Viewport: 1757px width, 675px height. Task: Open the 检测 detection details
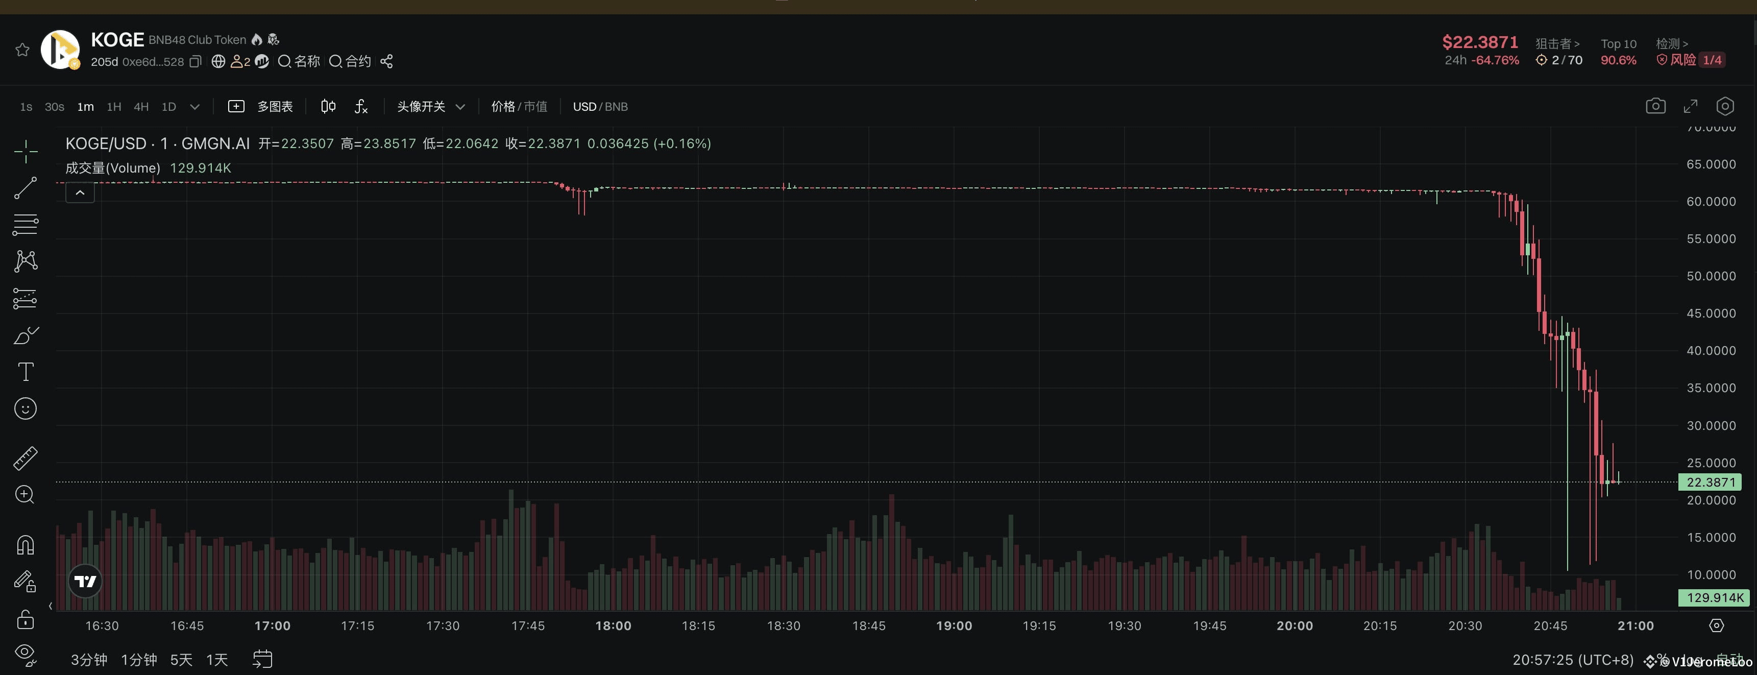(1672, 44)
